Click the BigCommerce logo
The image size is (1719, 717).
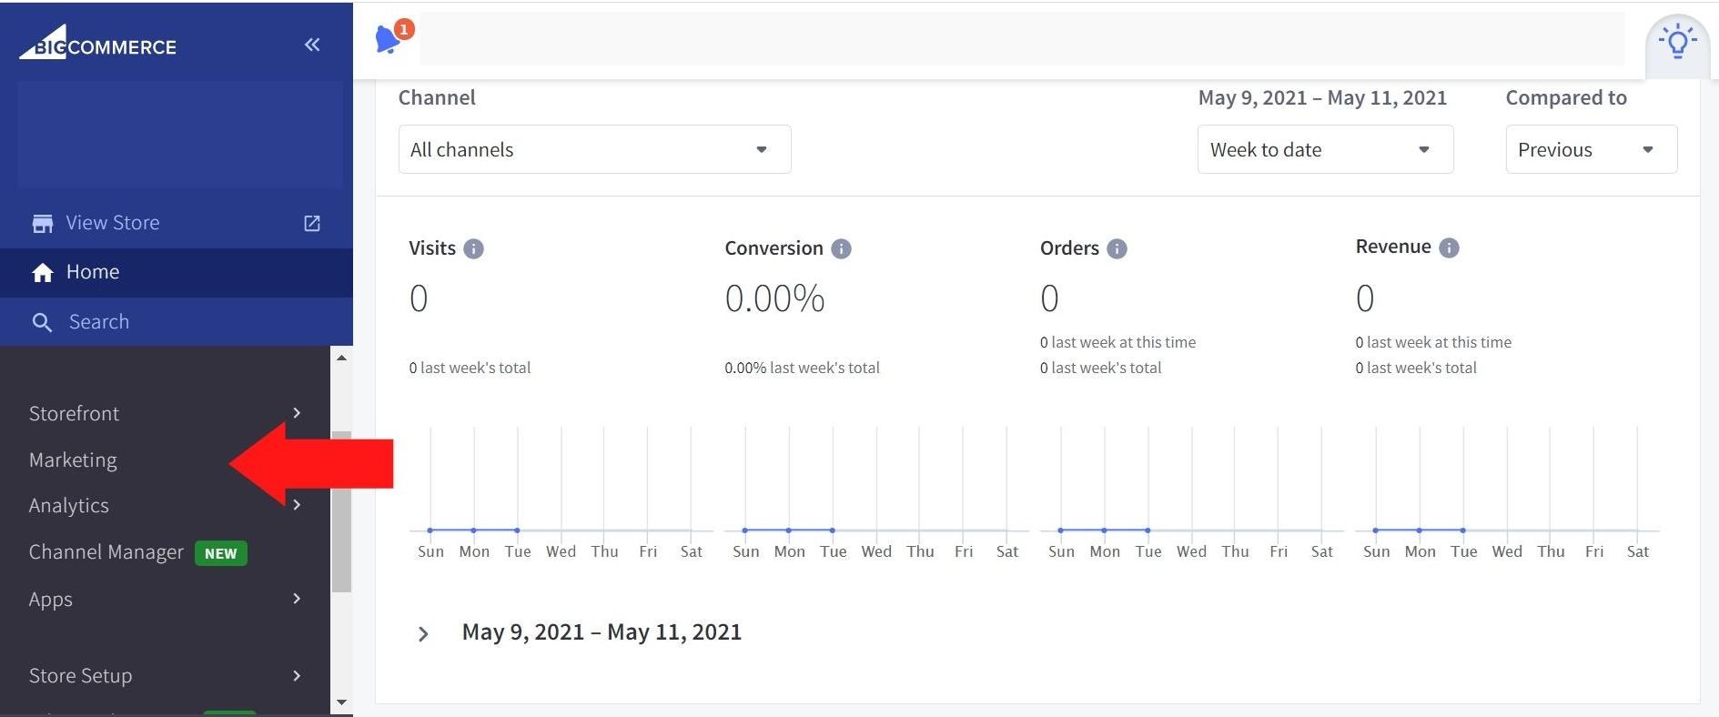pos(99,45)
